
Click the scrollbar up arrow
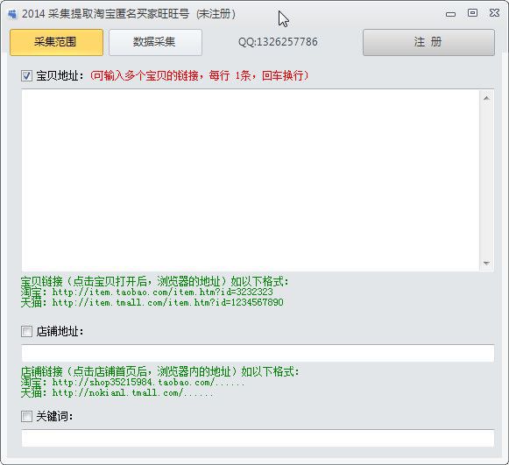point(486,98)
